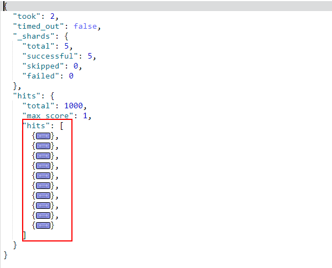The width and height of the screenshot is (332, 268).
Task: Click the false value of timed_out
Action: [x=85, y=26]
